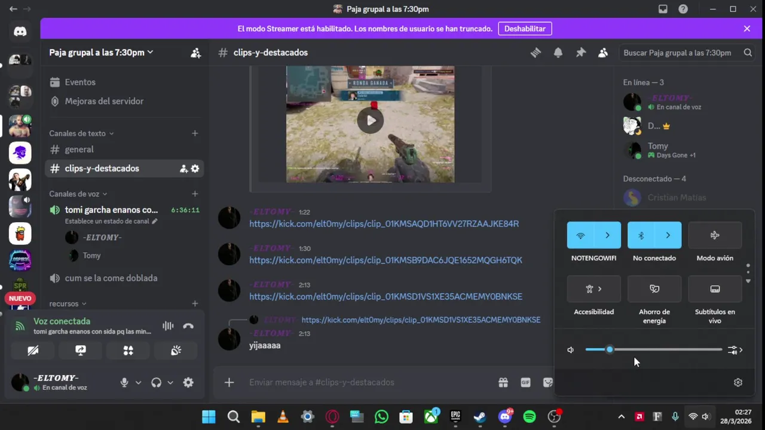The height and width of the screenshot is (430, 765).
Task: Open Discord user settings gear
Action: point(188,383)
